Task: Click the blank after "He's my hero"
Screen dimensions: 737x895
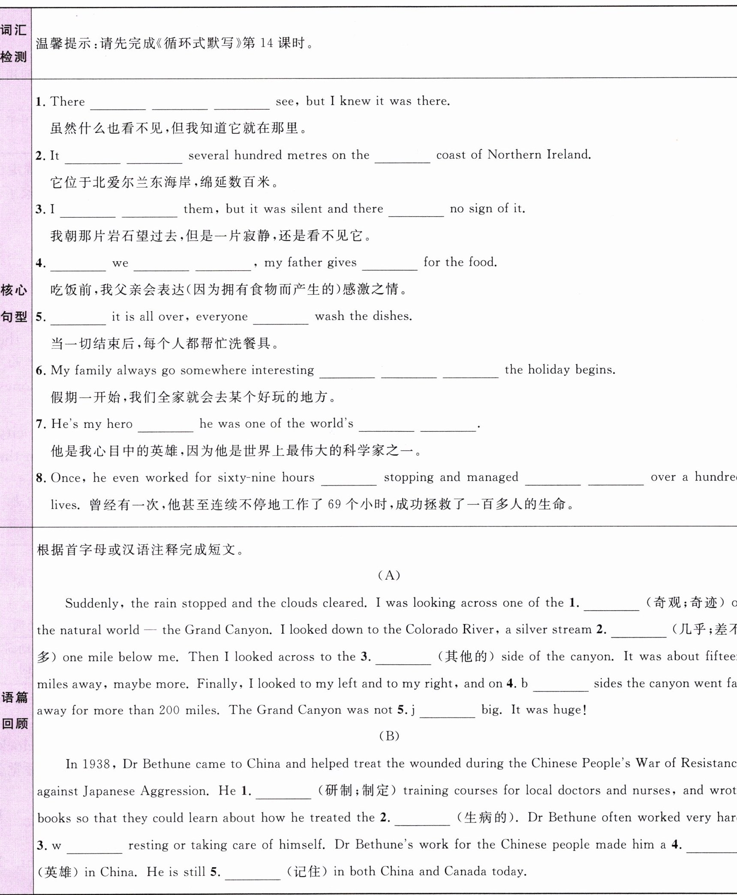Action: (165, 426)
